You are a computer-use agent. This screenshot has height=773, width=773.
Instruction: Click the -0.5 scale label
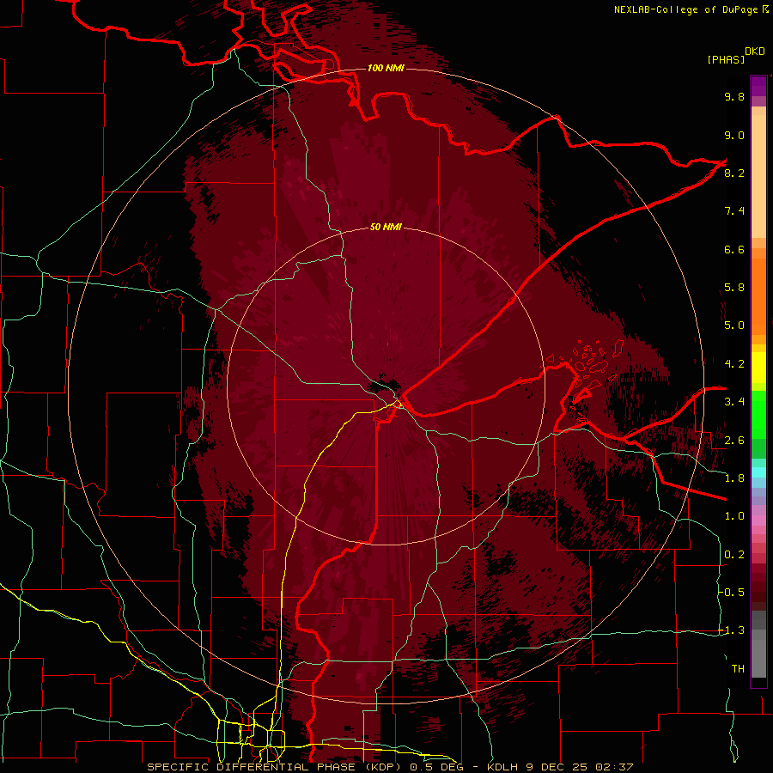pos(732,593)
